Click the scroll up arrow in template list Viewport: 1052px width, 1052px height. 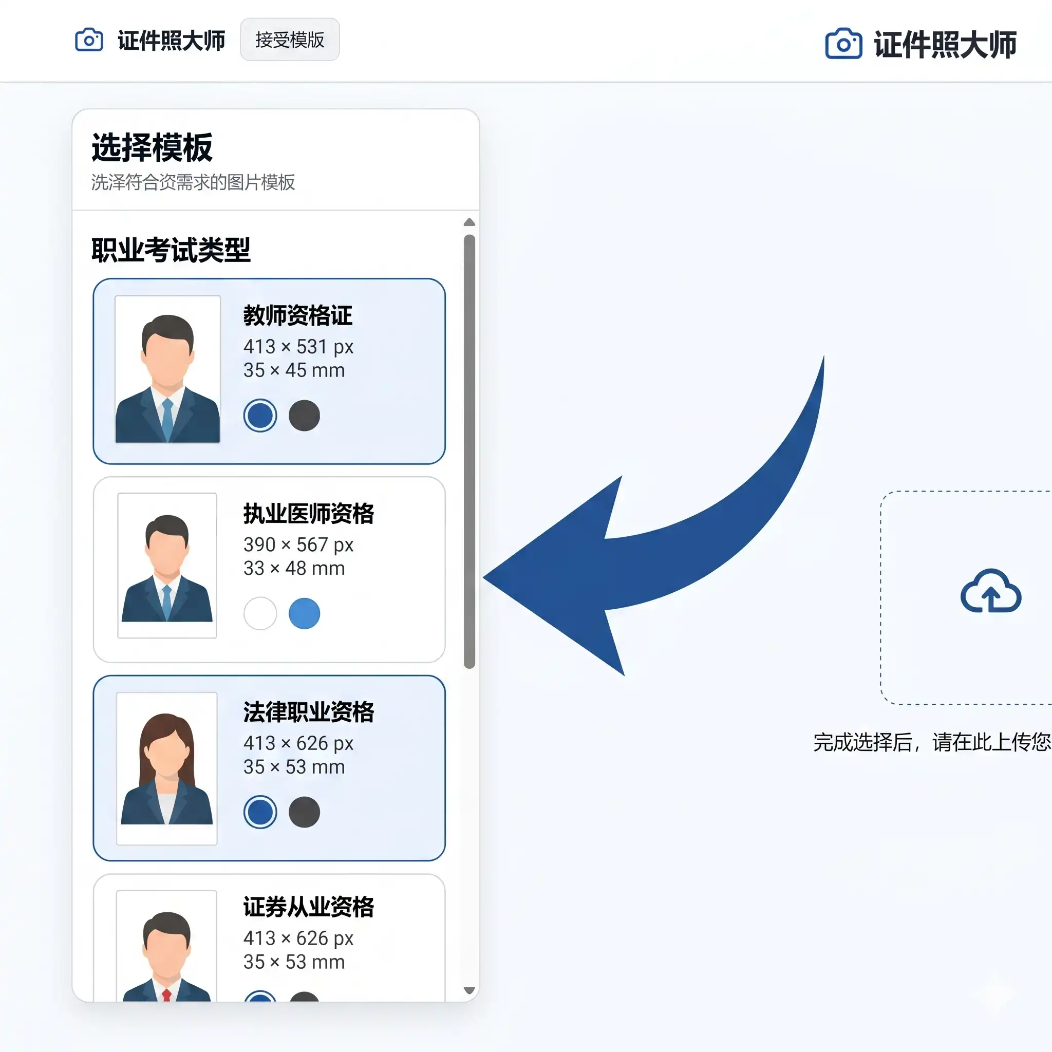click(469, 222)
